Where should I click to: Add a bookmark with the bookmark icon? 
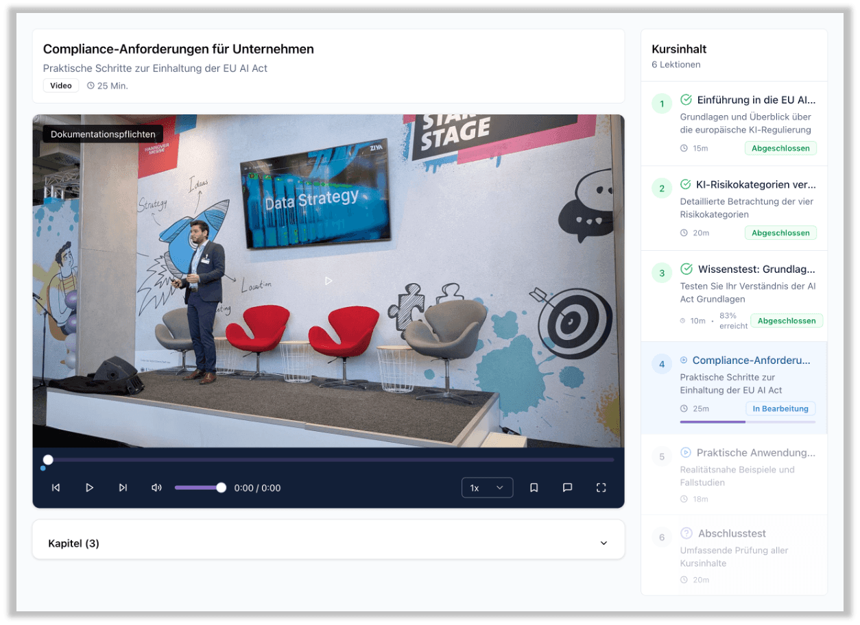(534, 488)
